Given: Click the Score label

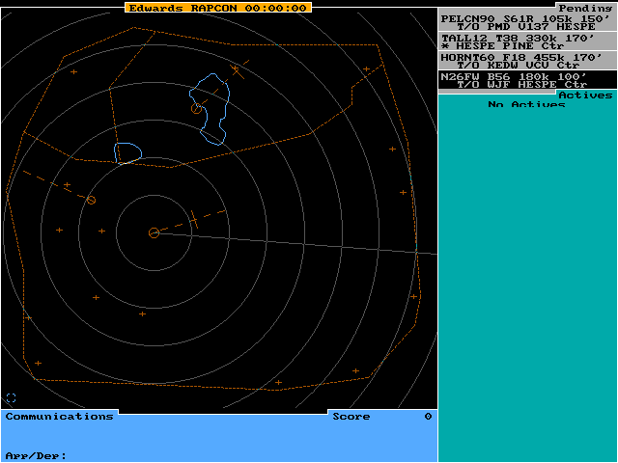Looking at the screenshot, I should click(x=351, y=416).
